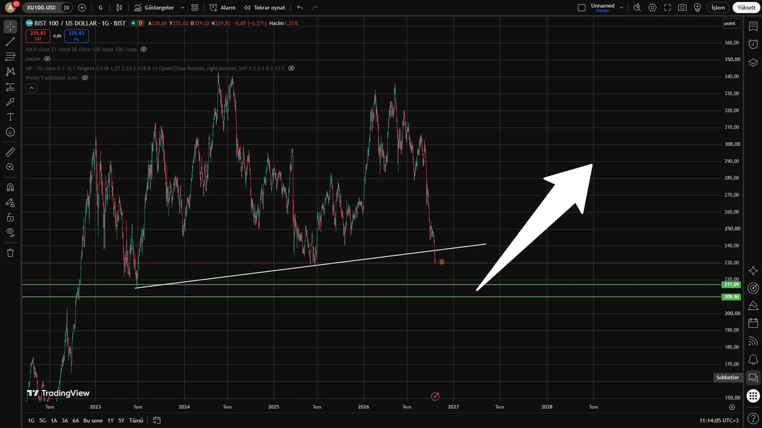
Task: Toggle visibility of the MA indicator
Action: click(144, 49)
